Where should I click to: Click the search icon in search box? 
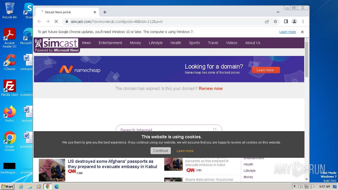point(215,130)
